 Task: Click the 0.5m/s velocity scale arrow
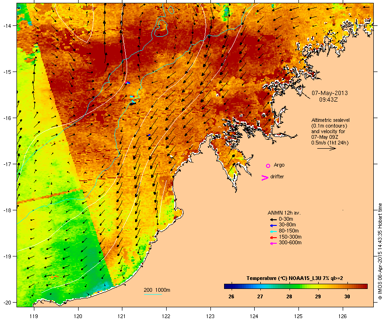[x=327, y=148]
